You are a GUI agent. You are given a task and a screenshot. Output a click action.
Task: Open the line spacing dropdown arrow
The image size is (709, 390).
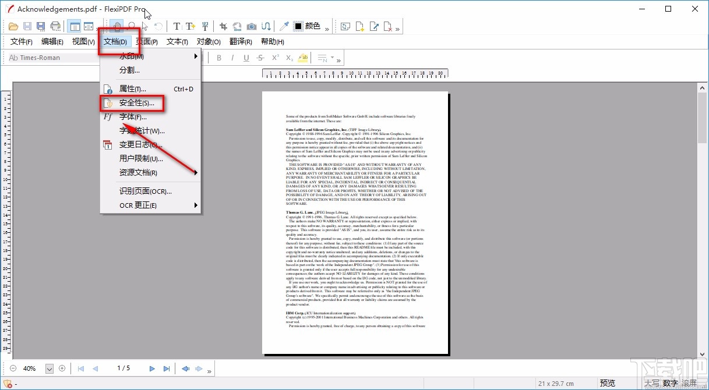[x=332, y=58]
